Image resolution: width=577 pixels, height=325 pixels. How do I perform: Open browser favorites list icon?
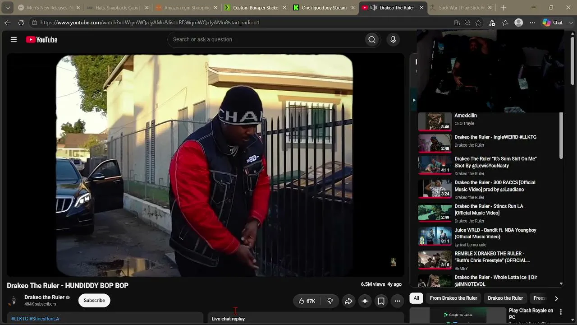point(505,23)
